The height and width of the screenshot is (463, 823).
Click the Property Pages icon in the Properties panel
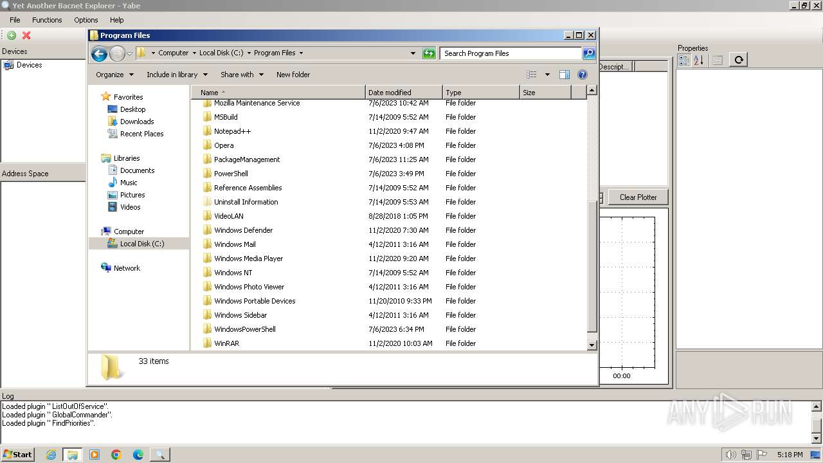(x=718, y=60)
